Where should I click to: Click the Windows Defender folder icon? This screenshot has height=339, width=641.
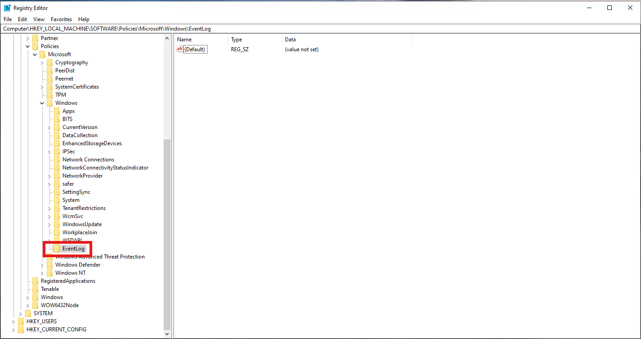[x=49, y=265]
